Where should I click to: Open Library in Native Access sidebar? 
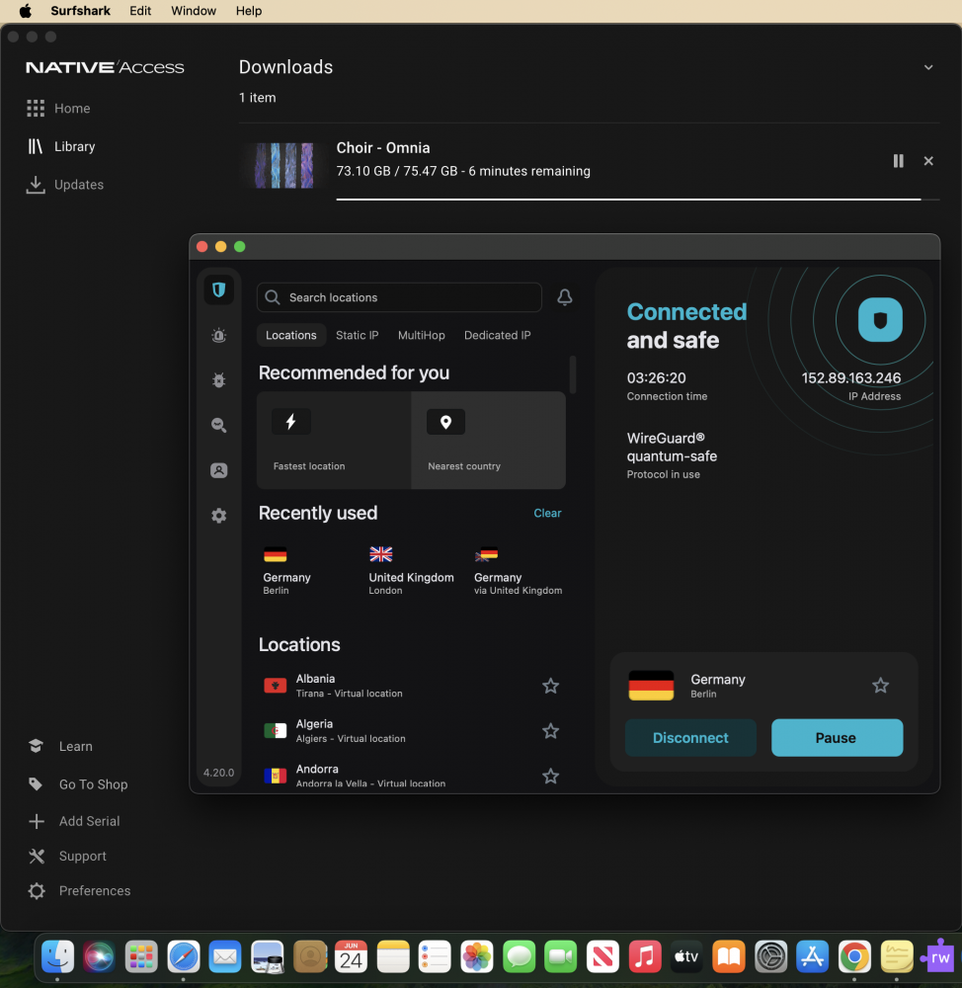coord(62,146)
